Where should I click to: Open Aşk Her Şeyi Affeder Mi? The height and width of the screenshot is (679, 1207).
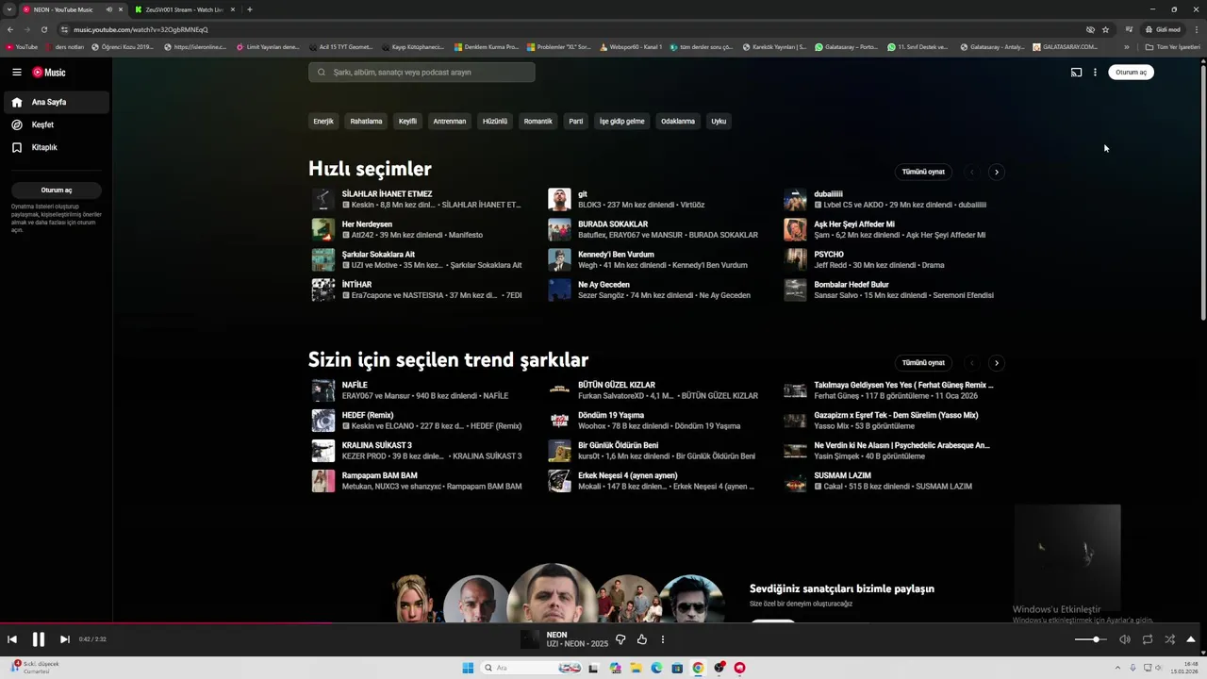[854, 224]
